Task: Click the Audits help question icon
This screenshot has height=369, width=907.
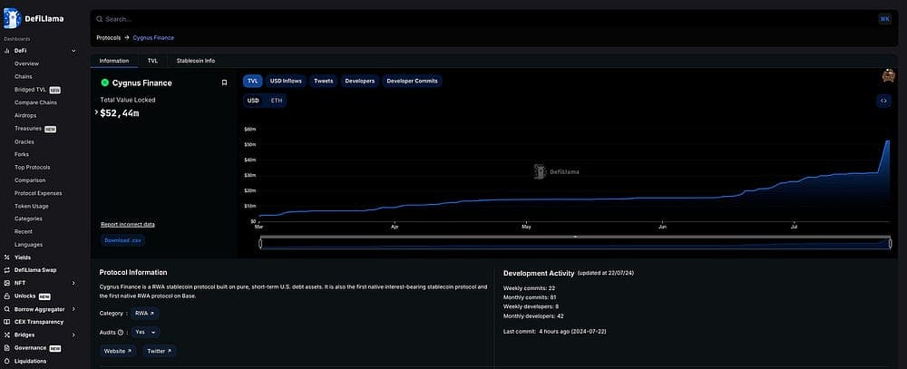Action: coord(121,333)
